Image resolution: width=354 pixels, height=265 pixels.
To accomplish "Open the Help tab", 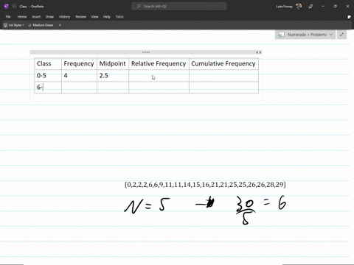I will tap(107, 17).
